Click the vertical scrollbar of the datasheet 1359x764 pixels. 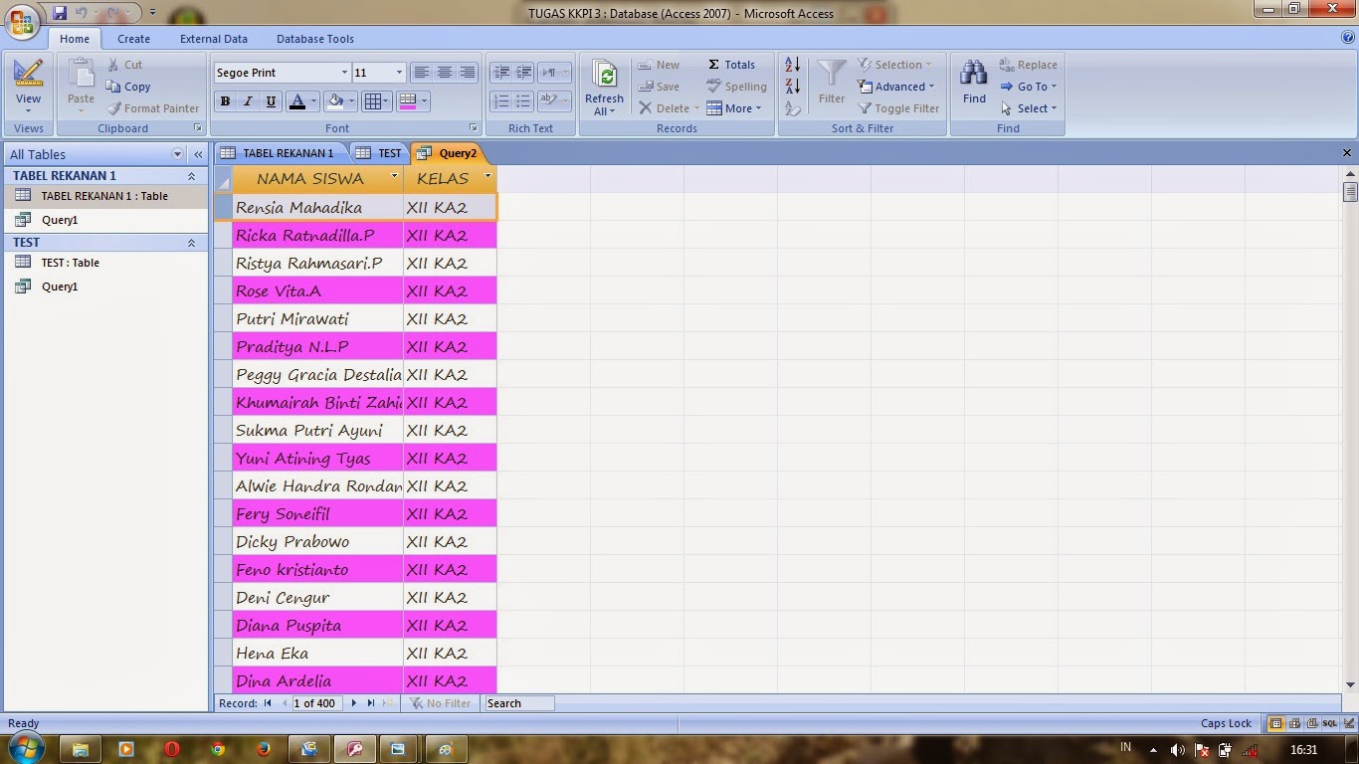point(1350,429)
